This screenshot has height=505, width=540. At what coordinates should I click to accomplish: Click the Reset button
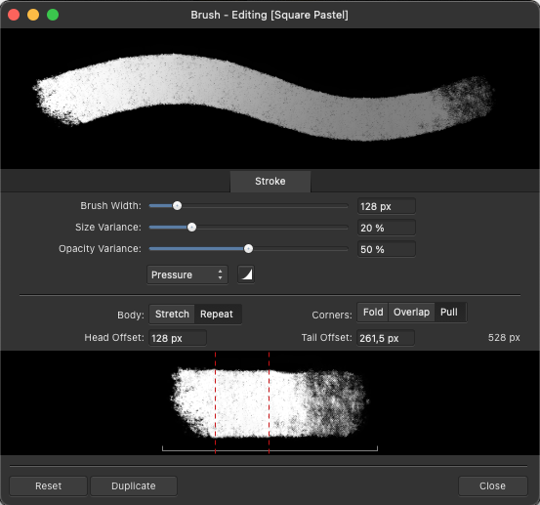[48, 486]
